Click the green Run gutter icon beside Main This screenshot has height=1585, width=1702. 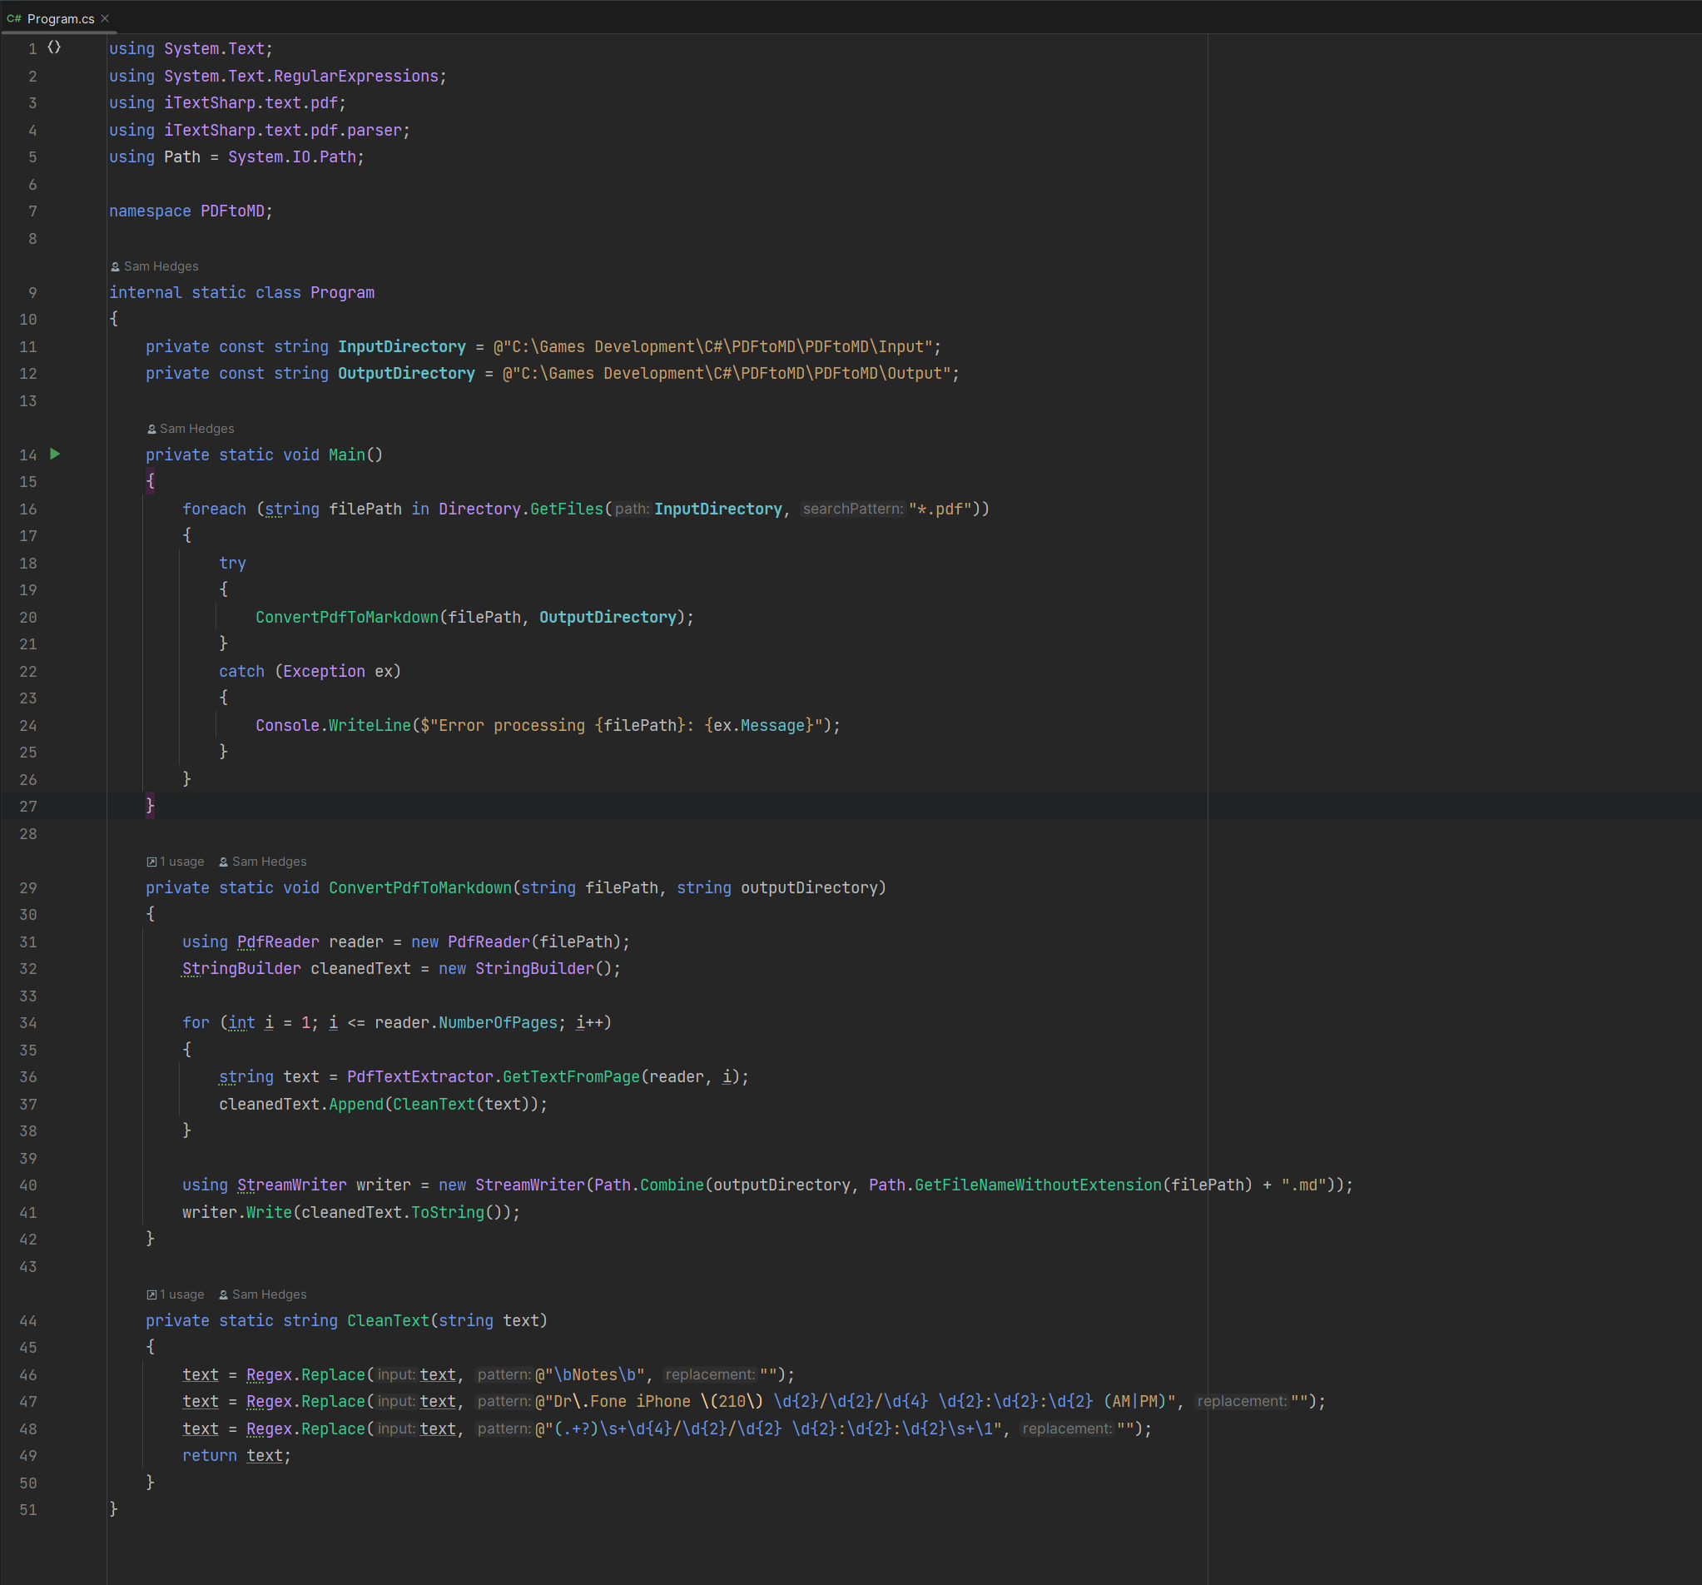click(x=55, y=454)
